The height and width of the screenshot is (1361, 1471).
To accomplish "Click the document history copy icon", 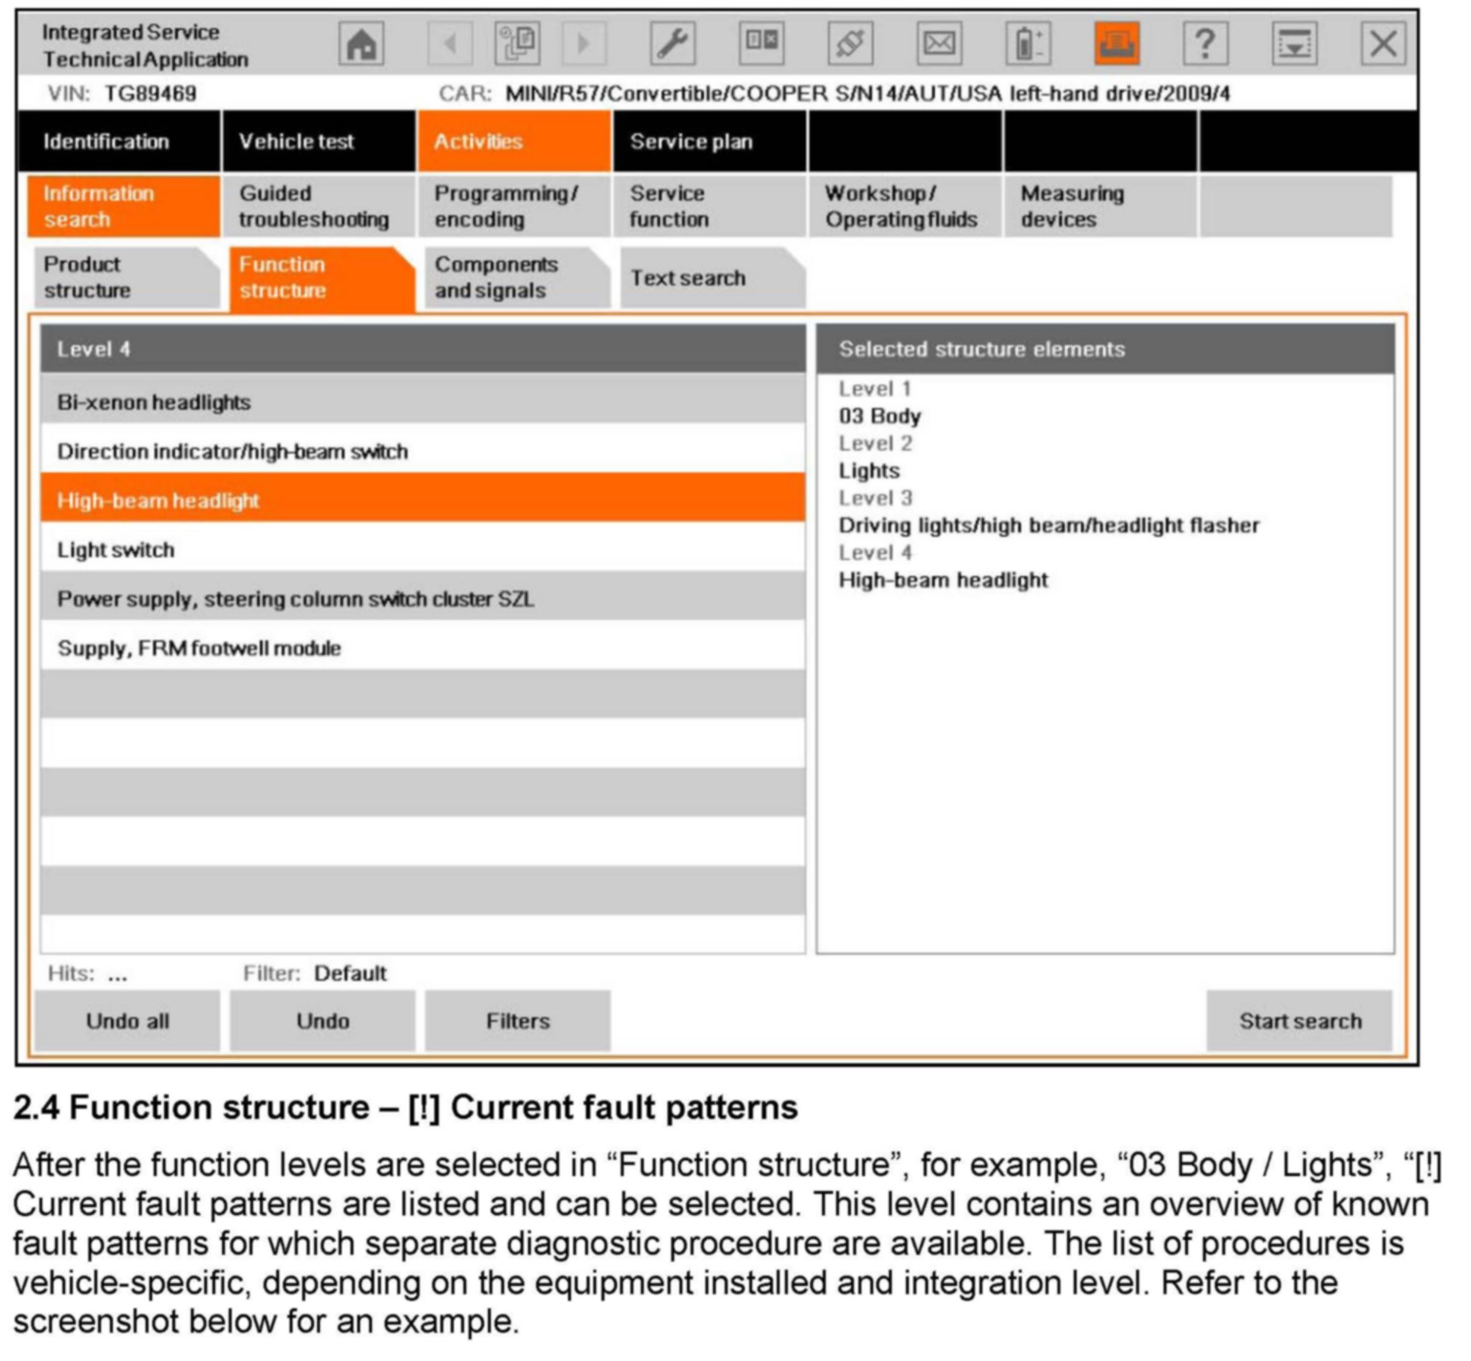I will click(517, 44).
